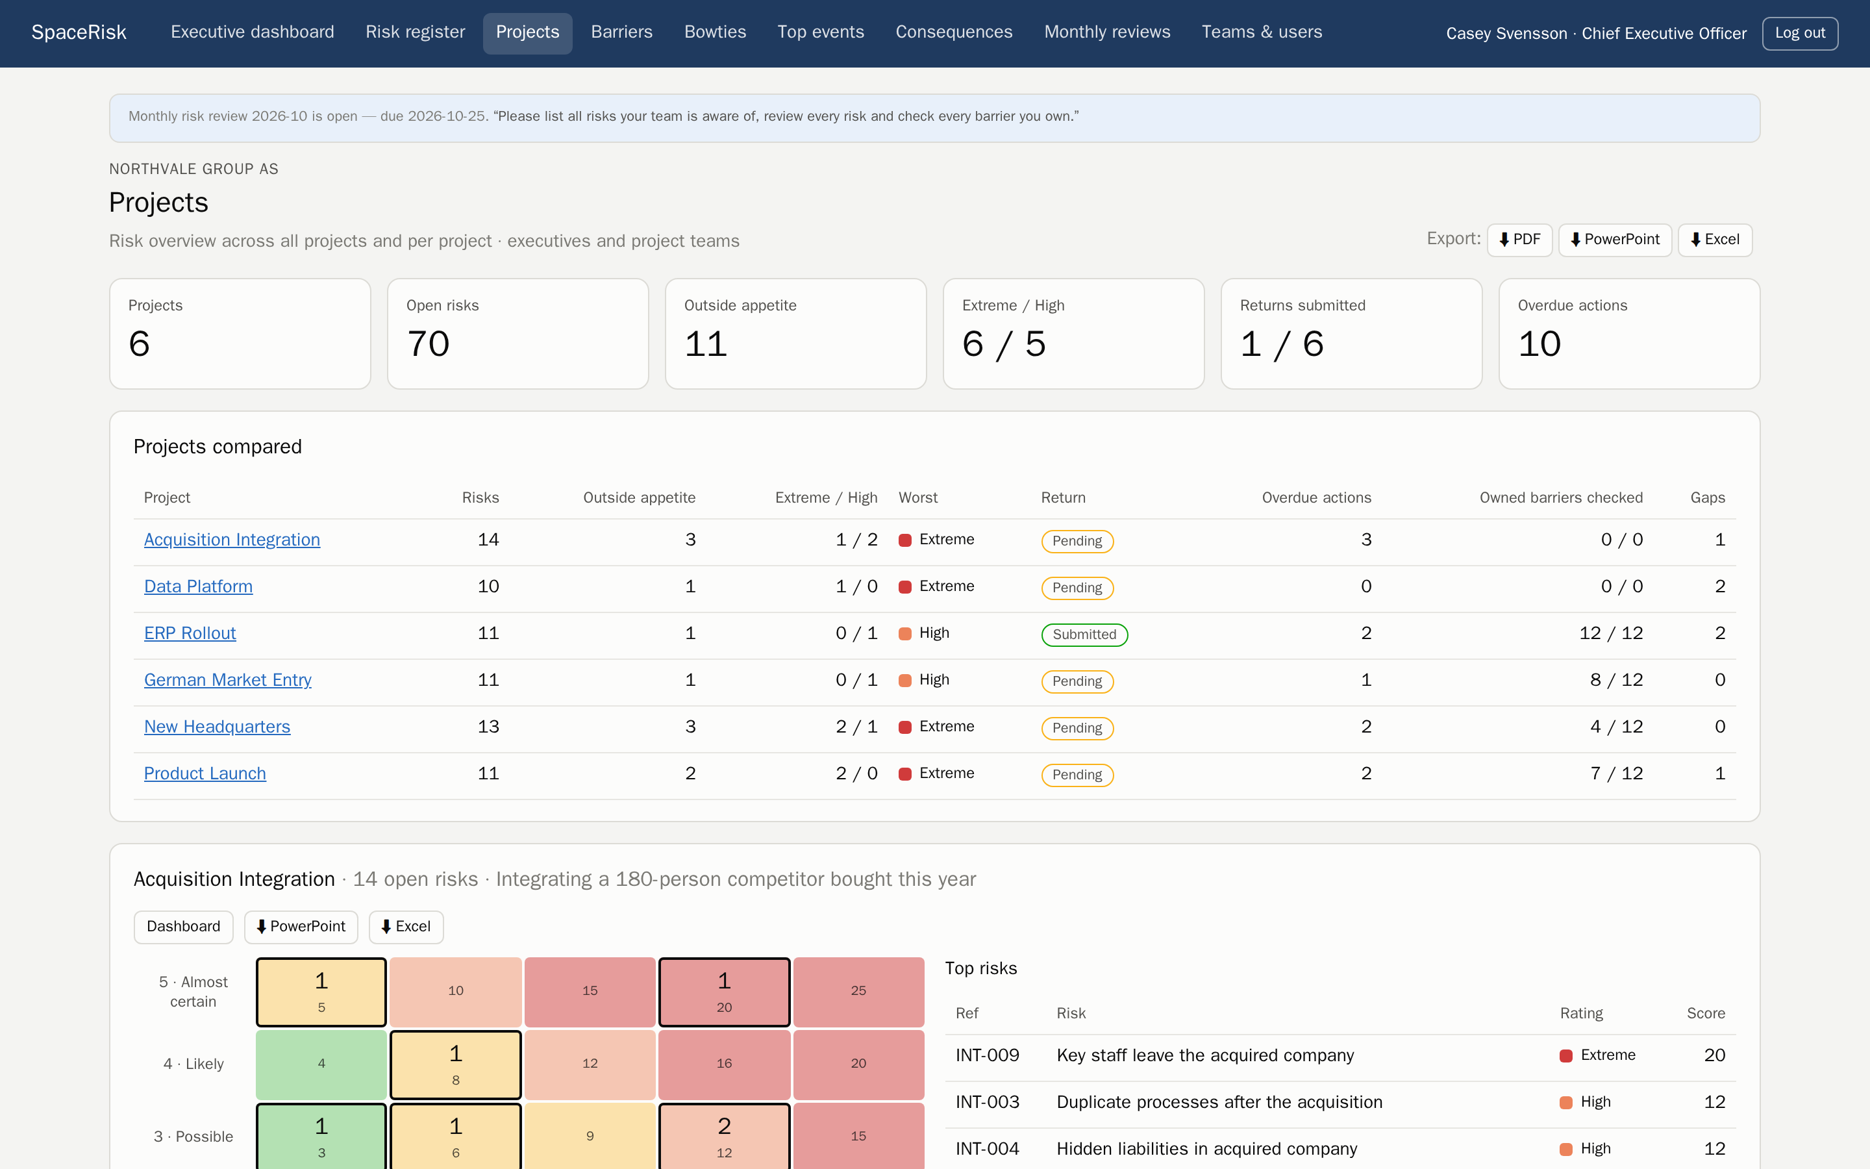Click the Likely row cell scored 8

tap(456, 1064)
